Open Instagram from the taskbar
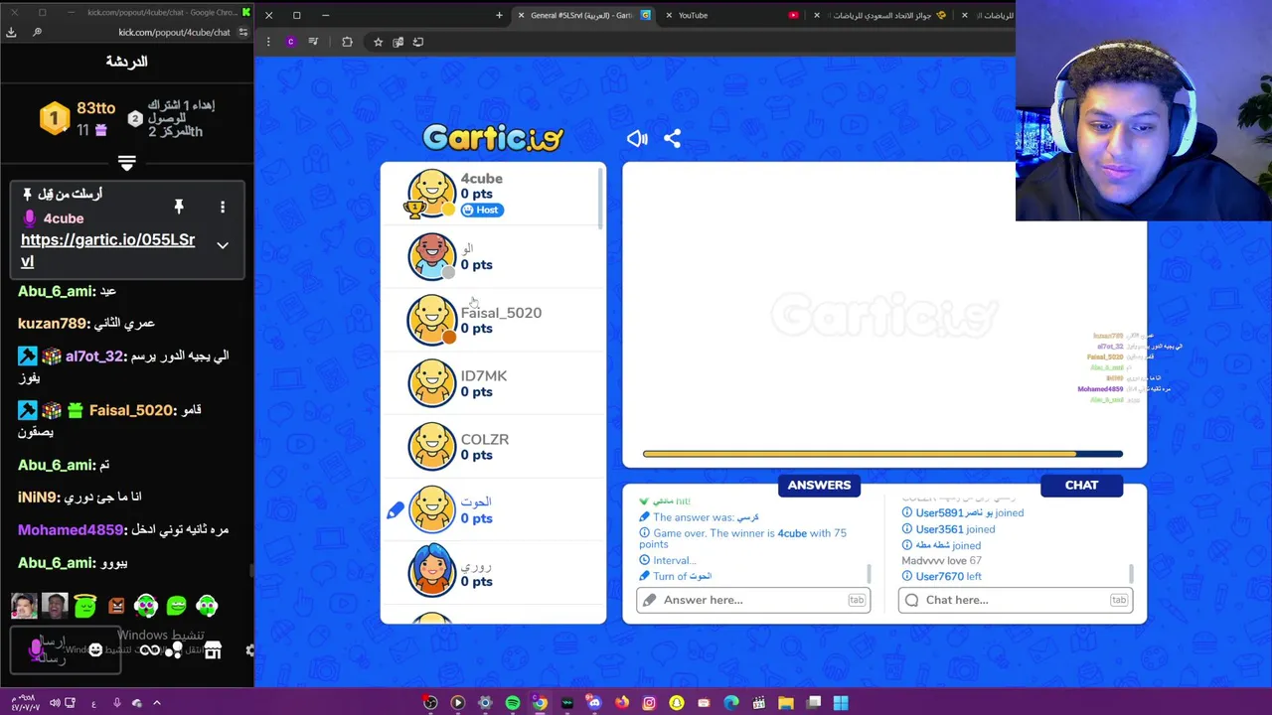 [649, 703]
